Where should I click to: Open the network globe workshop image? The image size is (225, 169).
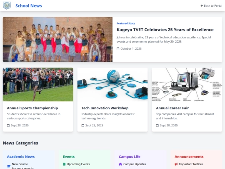point(112,84)
